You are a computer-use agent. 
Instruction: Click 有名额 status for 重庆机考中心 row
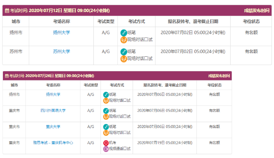tap(214, 143)
